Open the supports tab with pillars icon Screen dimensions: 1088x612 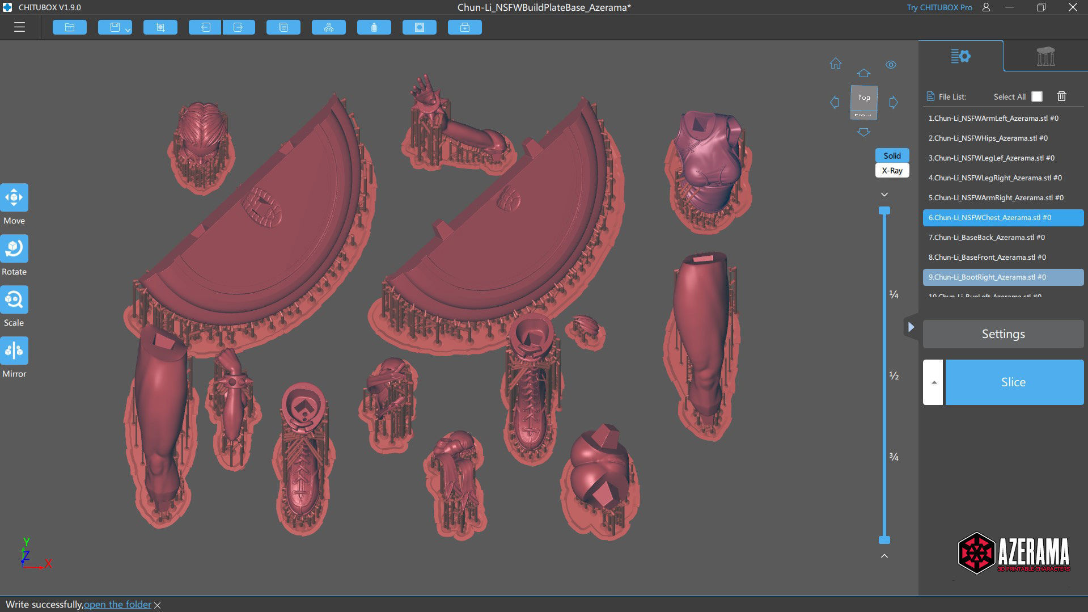click(x=1045, y=56)
